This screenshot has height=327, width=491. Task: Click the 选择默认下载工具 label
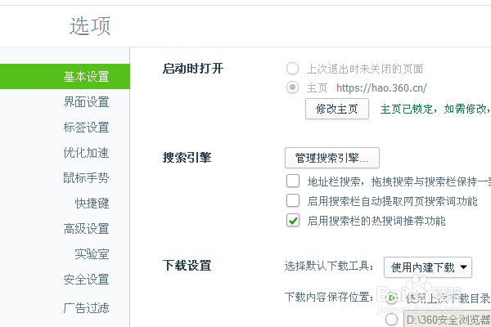tap(329, 266)
